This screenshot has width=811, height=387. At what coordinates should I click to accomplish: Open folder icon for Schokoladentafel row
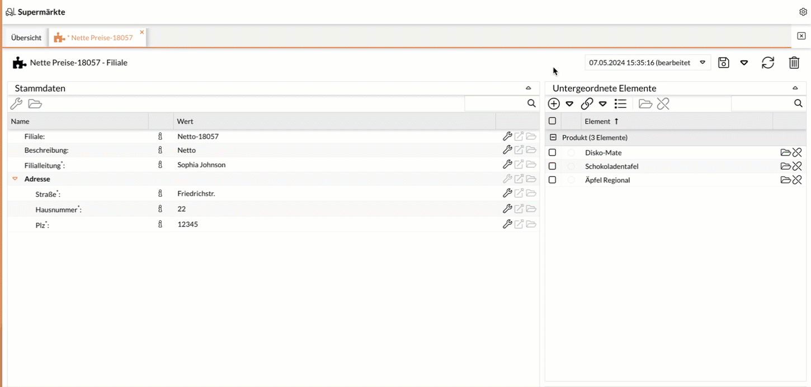[x=785, y=166]
